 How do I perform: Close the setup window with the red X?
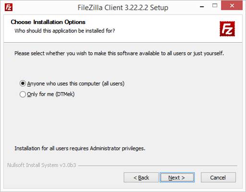click(x=232, y=5)
